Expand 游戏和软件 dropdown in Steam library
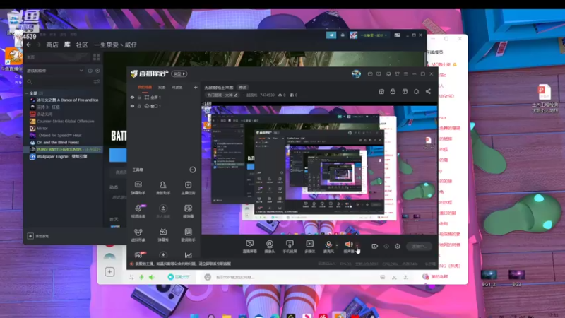Screen dimensions: 565x318 tap(81, 71)
